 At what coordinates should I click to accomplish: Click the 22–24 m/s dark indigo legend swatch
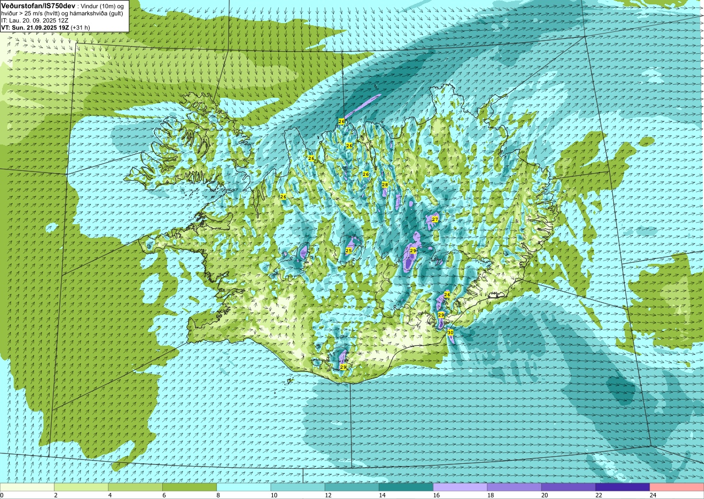(x=623, y=487)
